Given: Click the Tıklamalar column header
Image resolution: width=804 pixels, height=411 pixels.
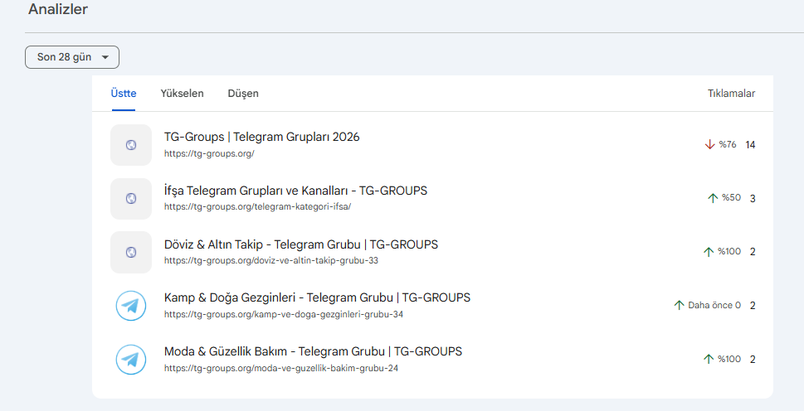Looking at the screenshot, I should (731, 94).
